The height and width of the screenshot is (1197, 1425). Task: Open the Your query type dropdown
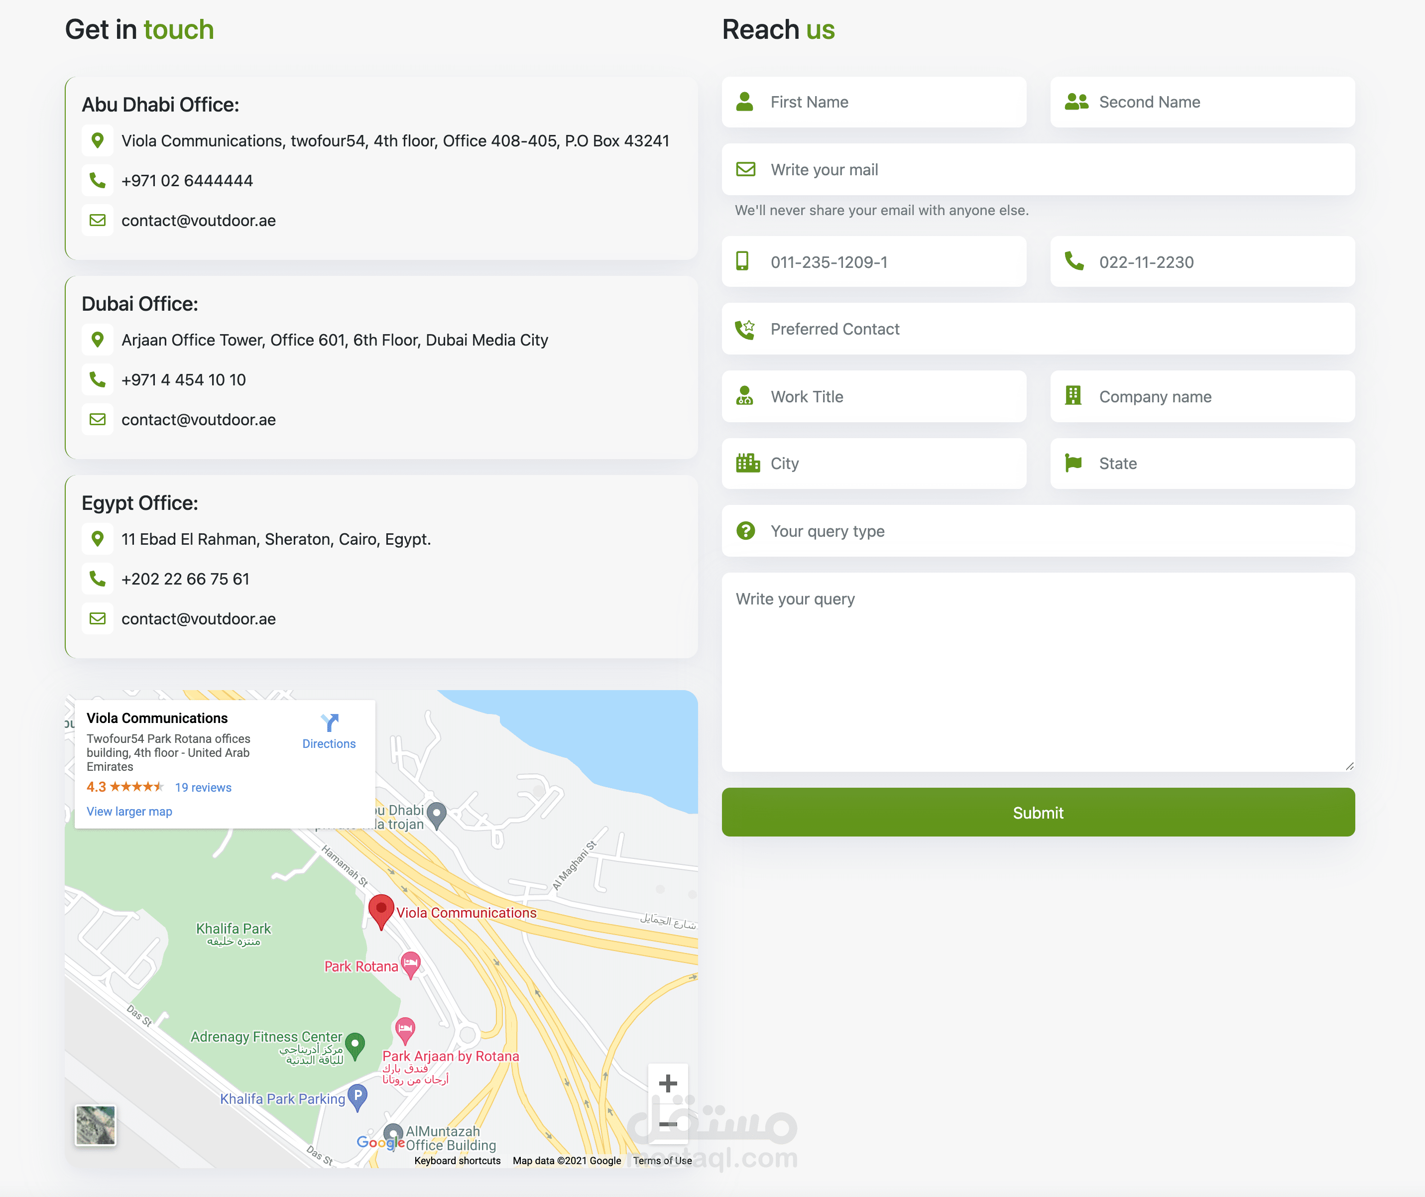tap(1038, 531)
